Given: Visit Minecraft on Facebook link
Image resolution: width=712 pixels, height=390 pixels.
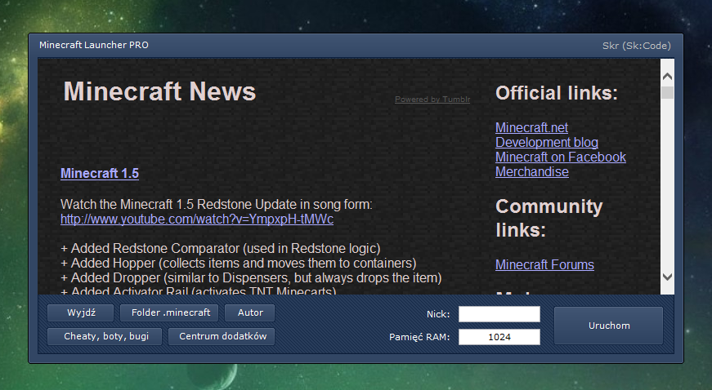Looking at the screenshot, I should pos(561,157).
